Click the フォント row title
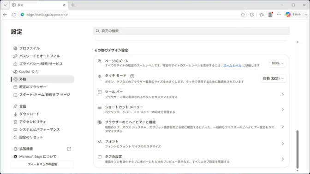310x174 pixels. (112, 141)
